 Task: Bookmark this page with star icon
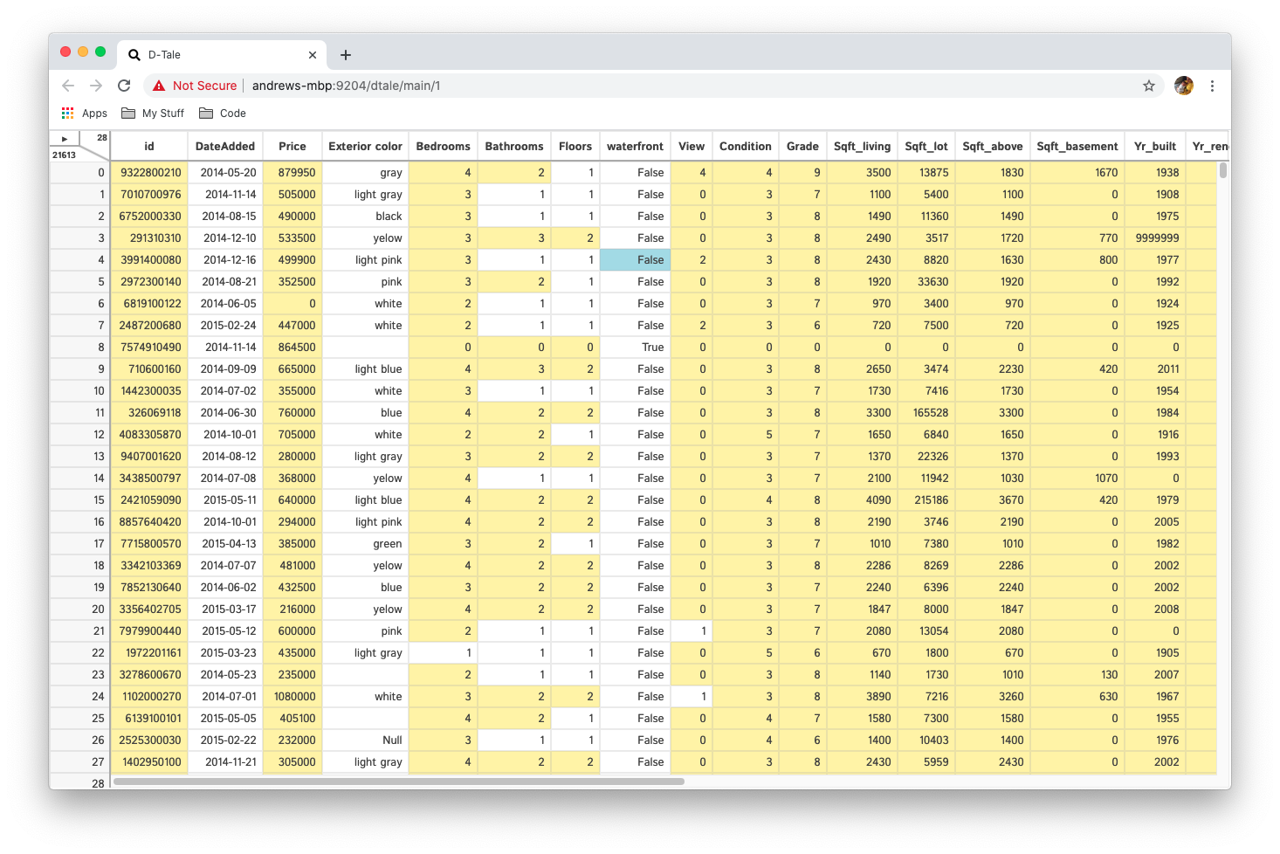pos(1149,86)
